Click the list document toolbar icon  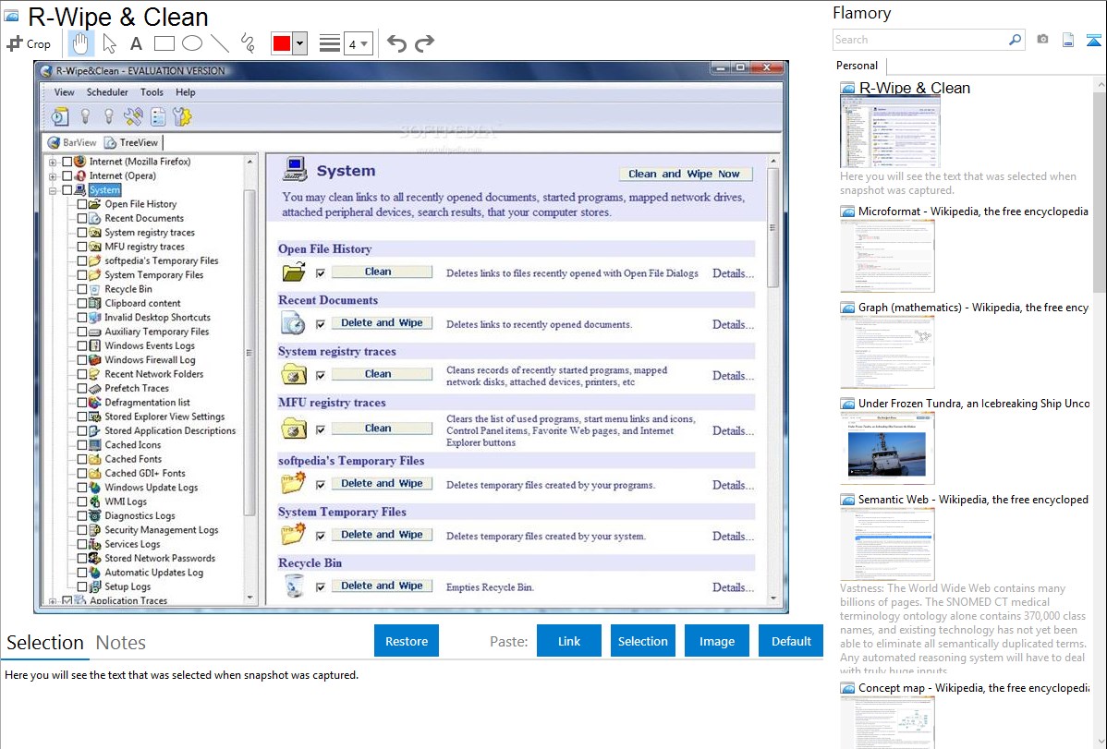pyautogui.click(x=158, y=116)
